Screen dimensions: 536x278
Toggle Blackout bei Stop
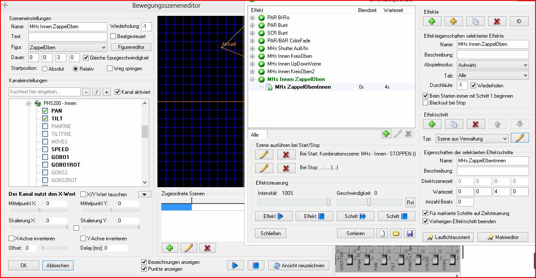426,103
